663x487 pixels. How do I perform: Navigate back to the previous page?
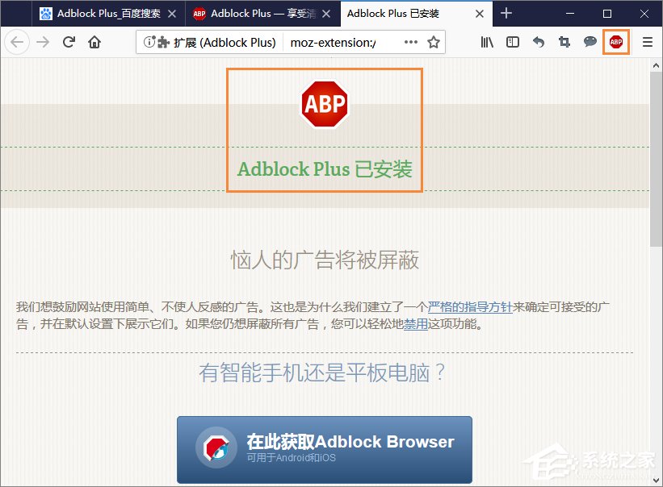point(16,42)
